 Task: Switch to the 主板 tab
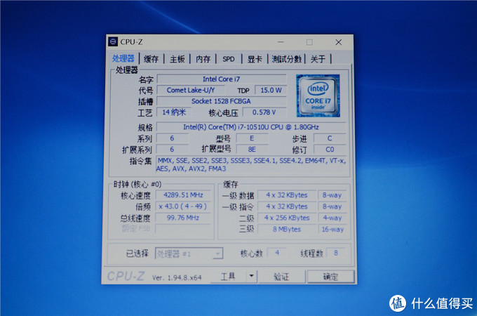coord(177,59)
